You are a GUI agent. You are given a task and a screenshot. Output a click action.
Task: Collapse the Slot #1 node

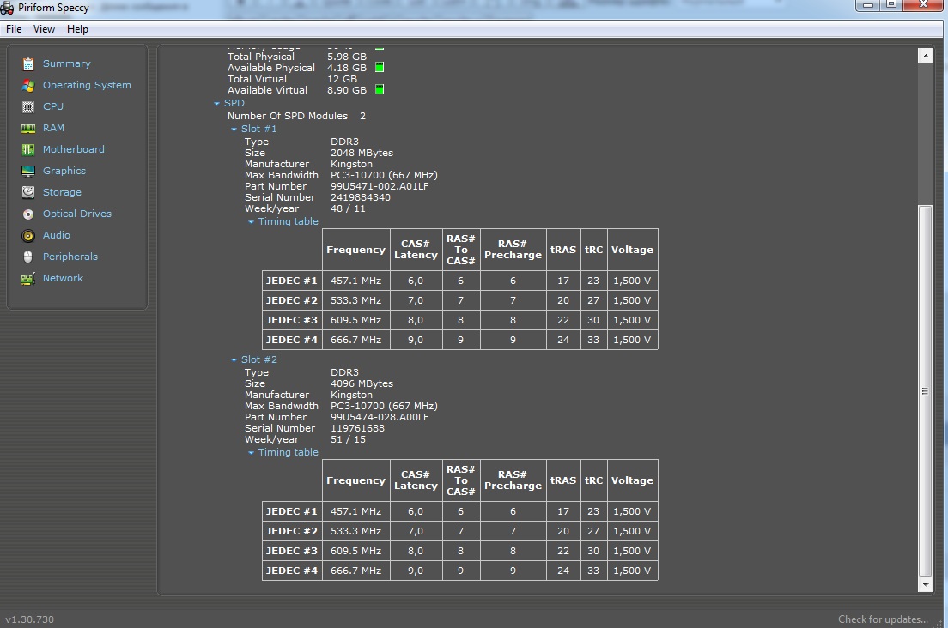pos(234,130)
